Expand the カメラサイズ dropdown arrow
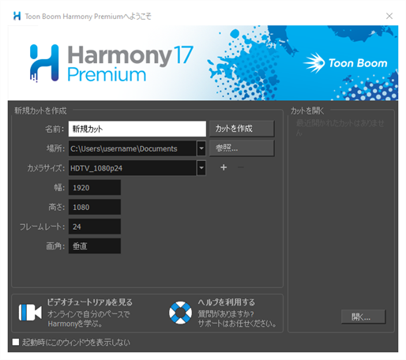 (x=201, y=168)
